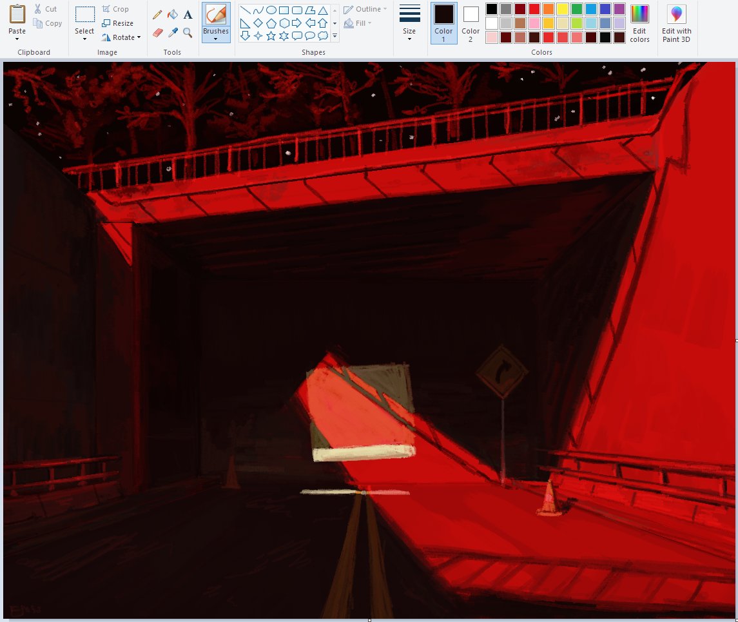738x622 pixels.
Task: Choose the Hexagon shape
Action: pos(284,23)
